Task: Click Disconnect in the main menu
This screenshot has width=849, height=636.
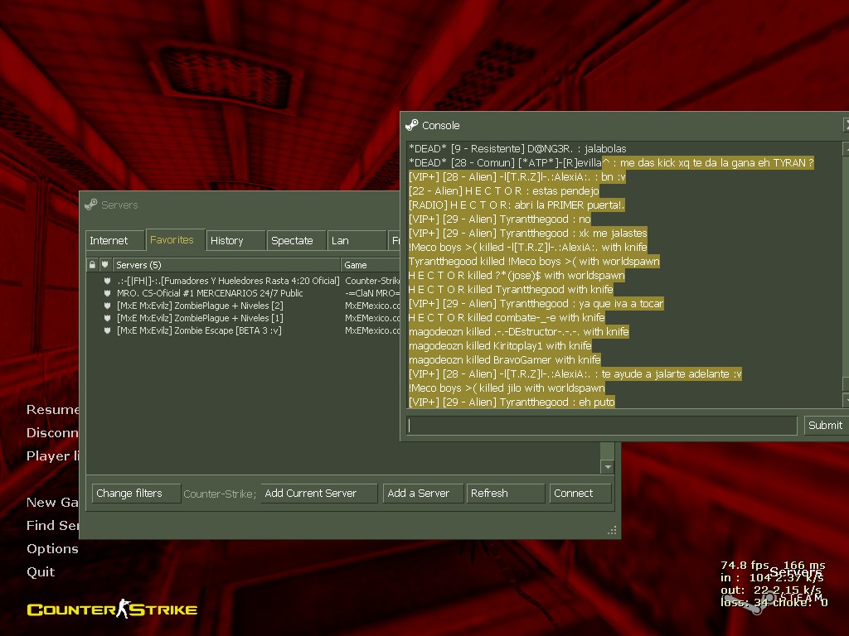Action: pos(52,432)
